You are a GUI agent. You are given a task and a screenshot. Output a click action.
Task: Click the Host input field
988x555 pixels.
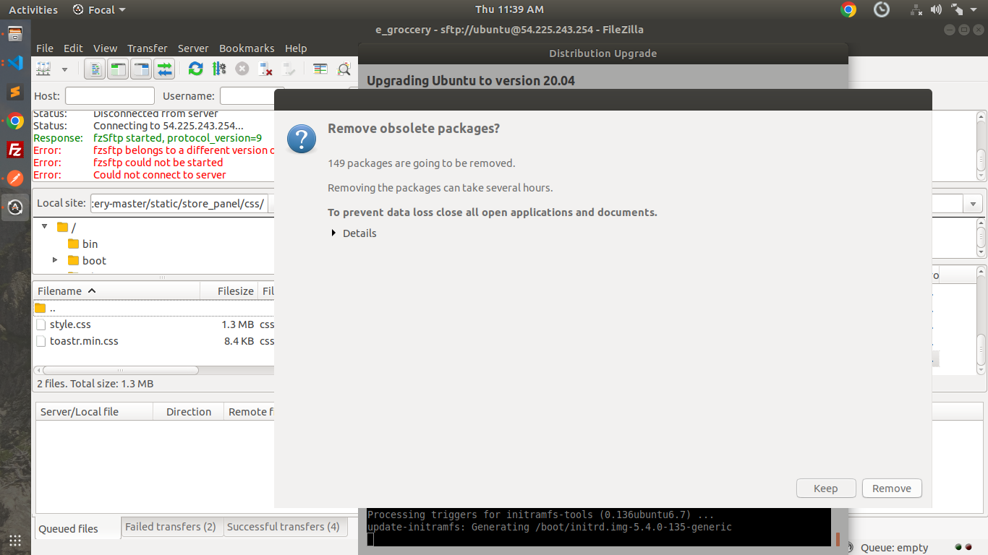pyautogui.click(x=110, y=96)
